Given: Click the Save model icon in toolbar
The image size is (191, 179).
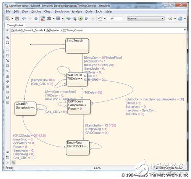Looking at the screenshot, I should [x=17, y=19].
